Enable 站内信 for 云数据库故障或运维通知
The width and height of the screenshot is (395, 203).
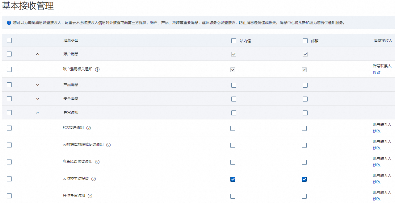pyautogui.click(x=233, y=145)
